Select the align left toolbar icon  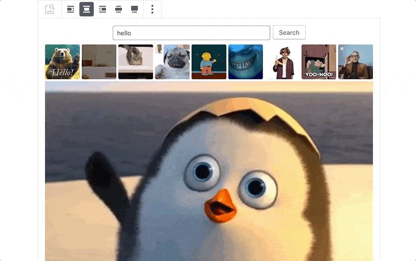point(71,9)
